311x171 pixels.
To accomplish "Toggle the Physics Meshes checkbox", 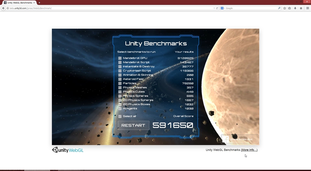I will point(120,87).
